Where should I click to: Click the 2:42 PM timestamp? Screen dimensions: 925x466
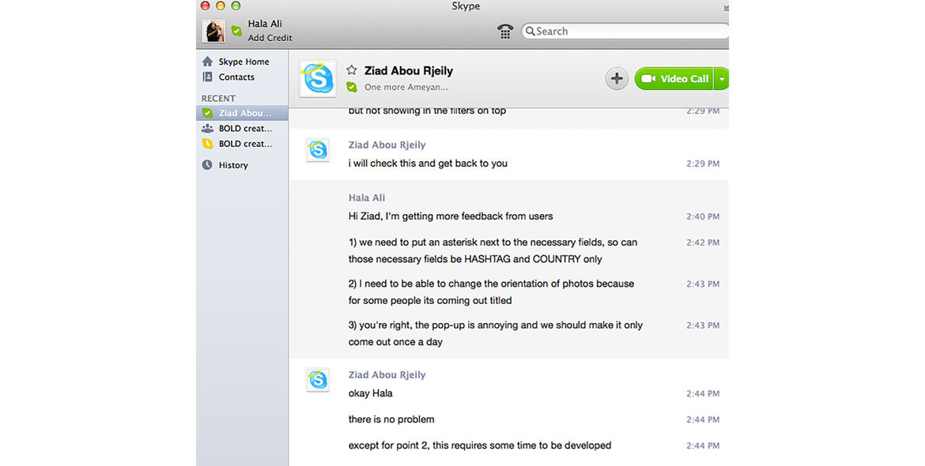coord(703,242)
